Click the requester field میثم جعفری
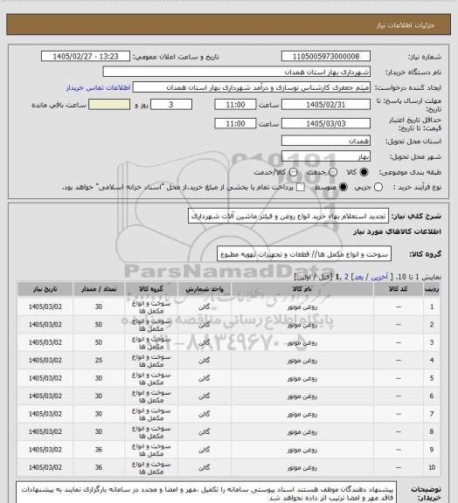 [252, 87]
